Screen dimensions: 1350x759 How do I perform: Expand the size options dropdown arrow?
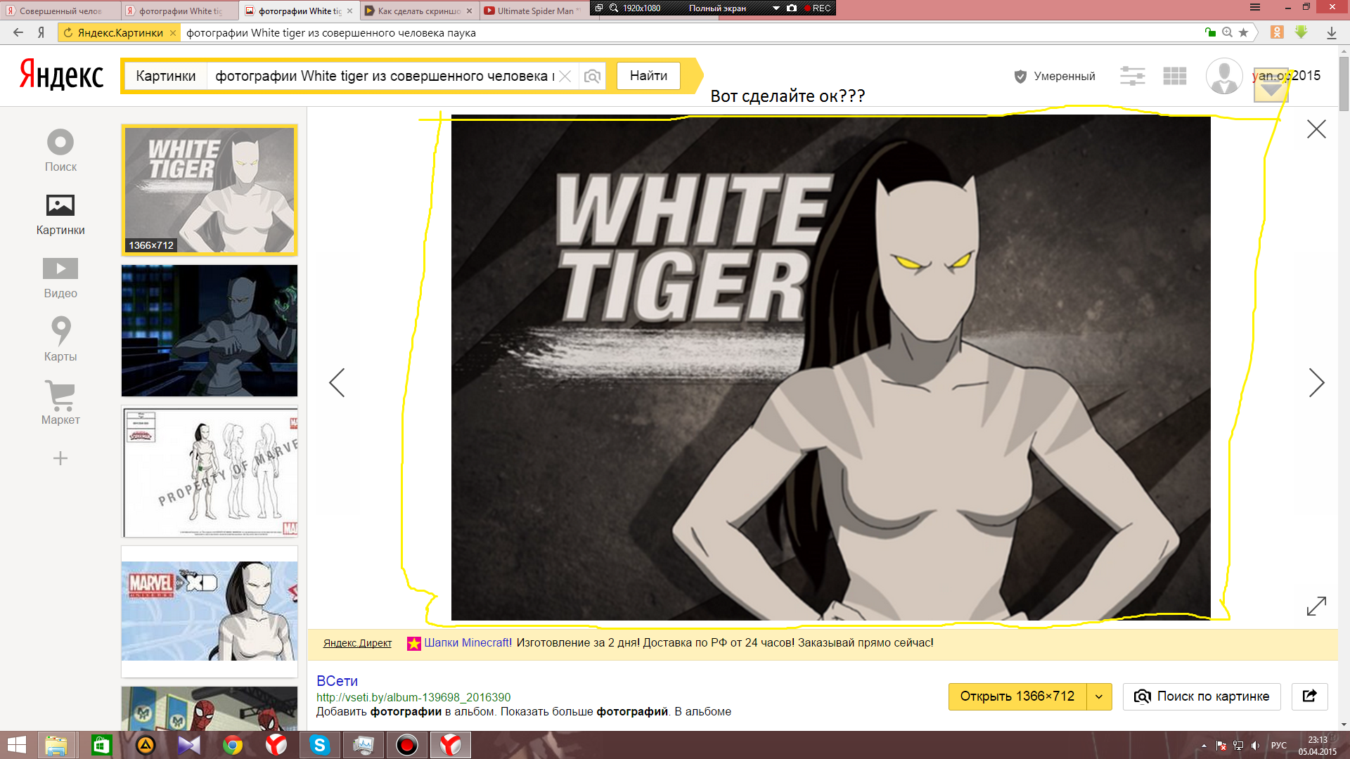click(1099, 696)
